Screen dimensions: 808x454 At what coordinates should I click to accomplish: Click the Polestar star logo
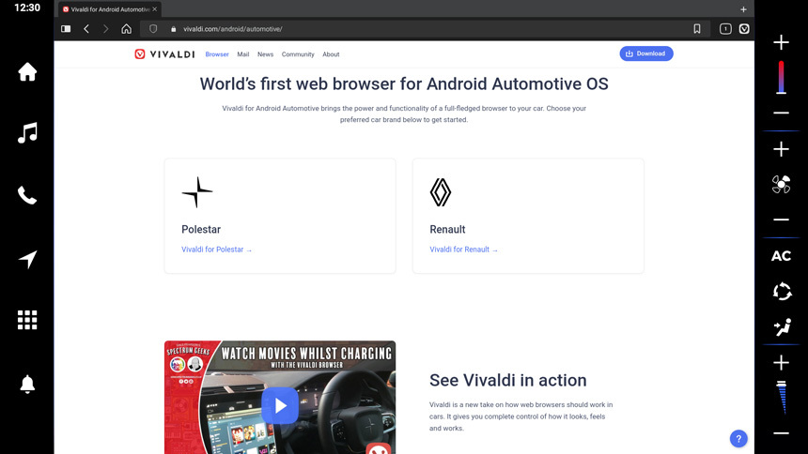click(197, 192)
